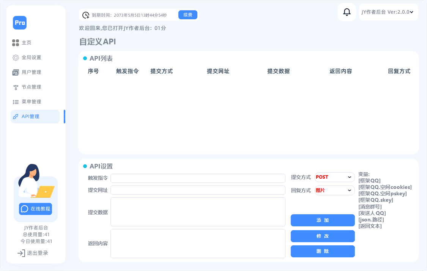The image size is (427, 271).
Task: Select the 节点管理 node management icon
Action: pyautogui.click(x=16, y=87)
